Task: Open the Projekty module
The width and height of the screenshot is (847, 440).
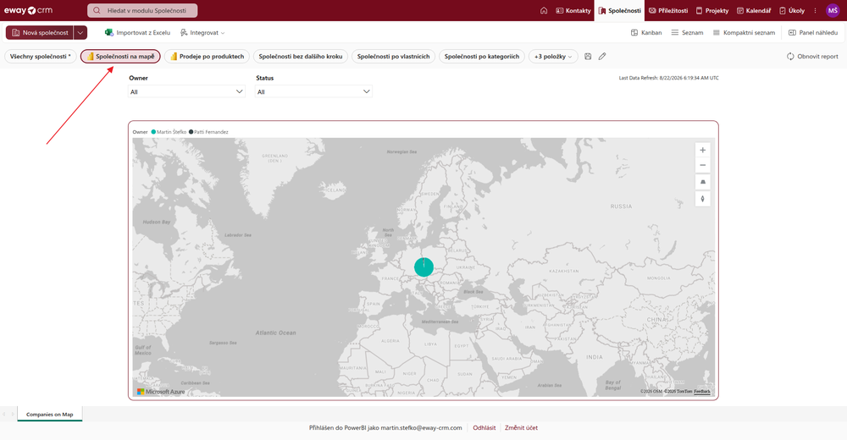Action: click(x=712, y=10)
